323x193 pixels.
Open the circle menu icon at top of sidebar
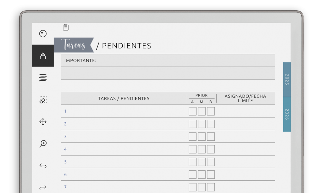click(43, 34)
